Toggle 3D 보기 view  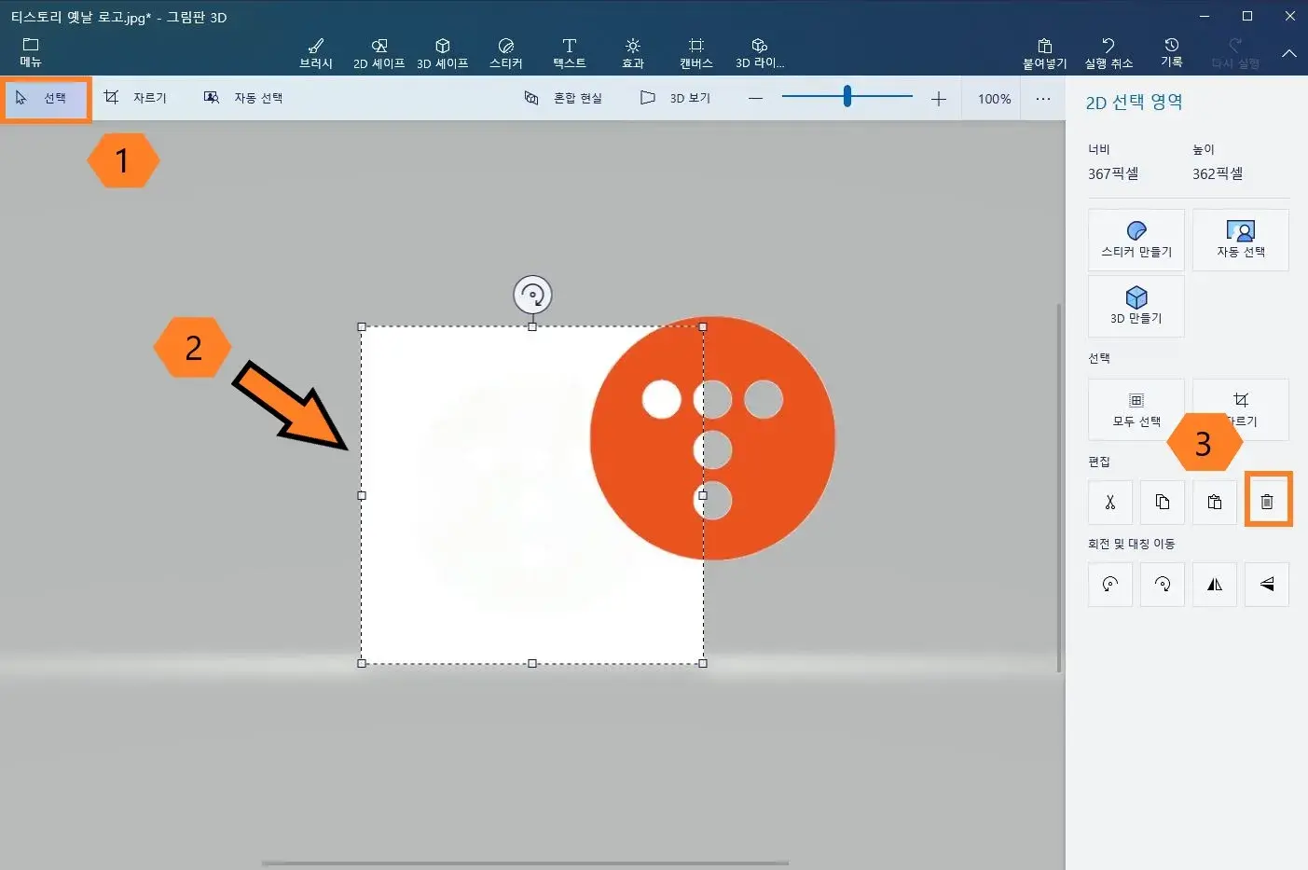point(676,98)
